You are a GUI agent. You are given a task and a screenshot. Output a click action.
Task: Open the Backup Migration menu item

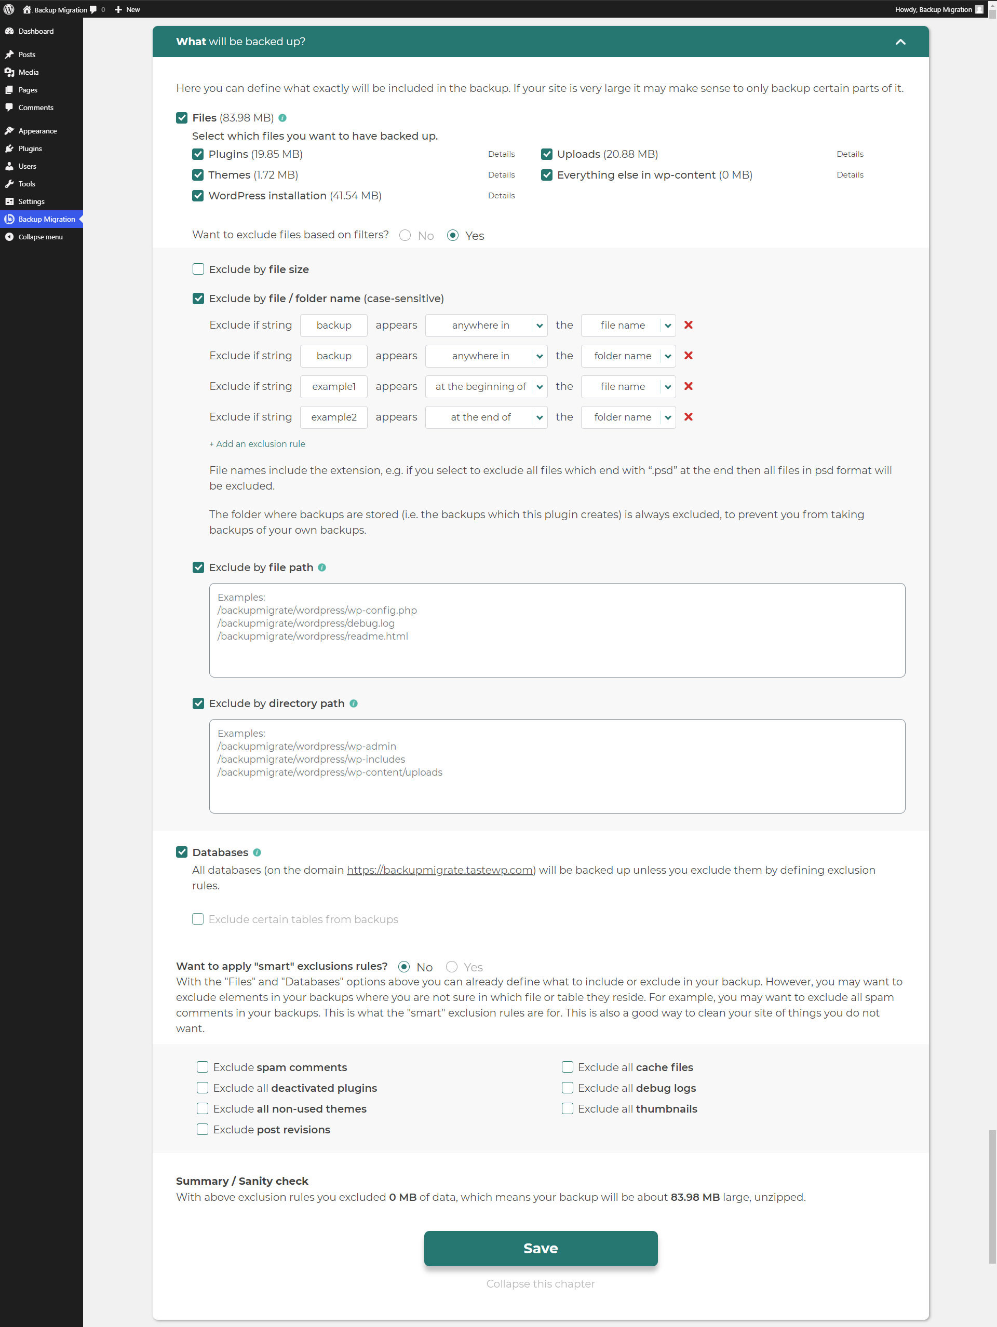point(45,219)
